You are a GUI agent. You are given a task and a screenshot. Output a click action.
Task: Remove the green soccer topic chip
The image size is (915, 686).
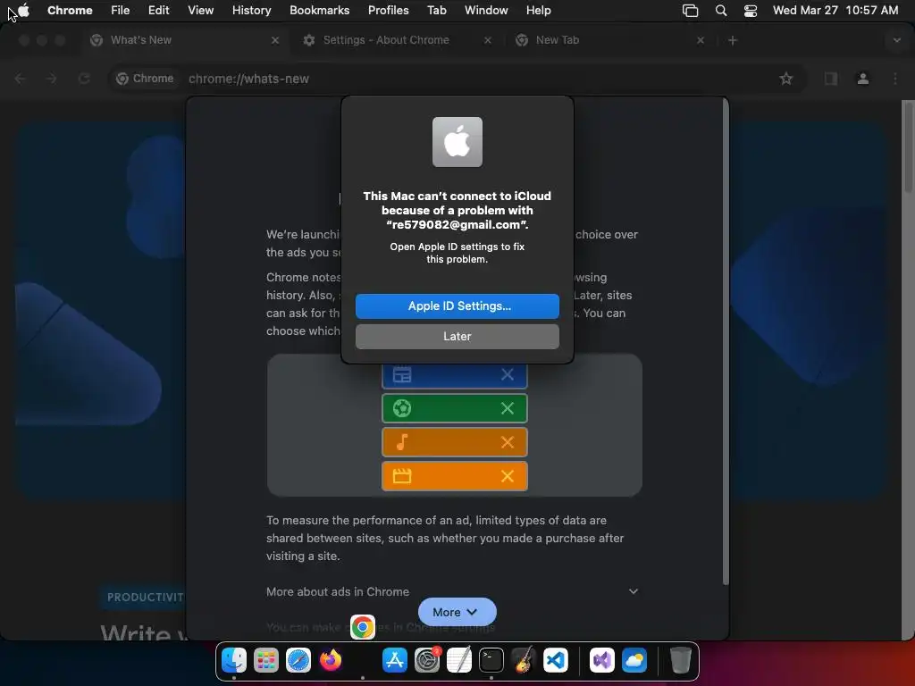[508, 408]
